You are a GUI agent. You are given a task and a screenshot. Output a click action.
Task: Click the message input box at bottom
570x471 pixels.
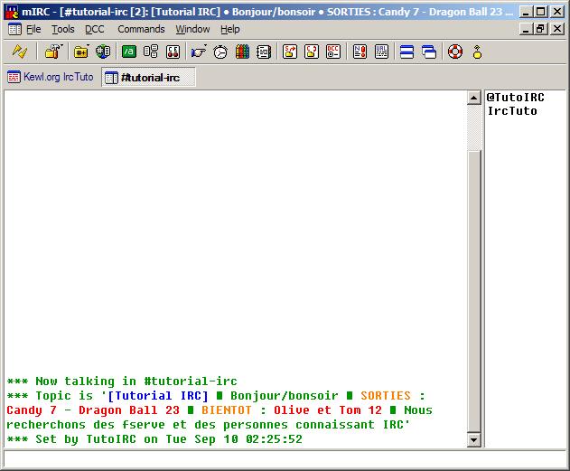pyautogui.click(x=285, y=460)
